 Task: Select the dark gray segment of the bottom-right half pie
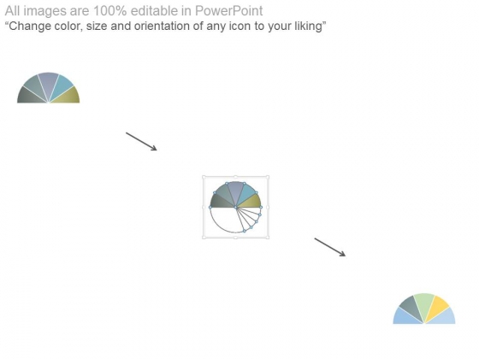411,307
